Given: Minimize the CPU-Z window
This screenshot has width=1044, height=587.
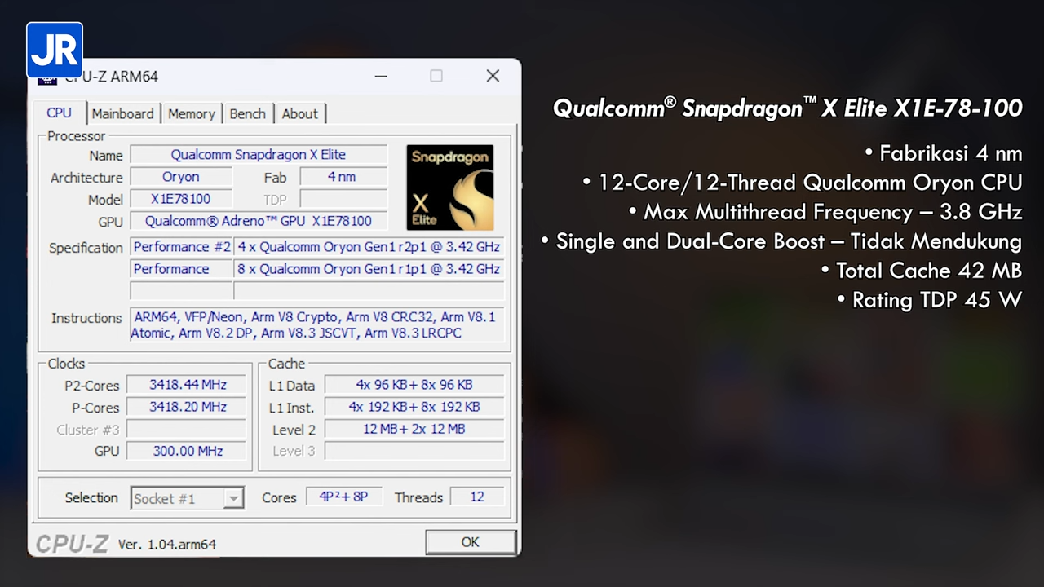Looking at the screenshot, I should click(x=381, y=76).
